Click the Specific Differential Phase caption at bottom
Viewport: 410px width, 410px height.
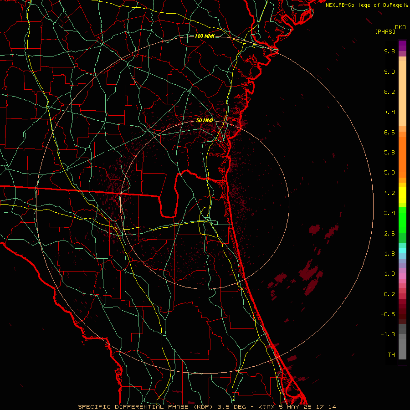[x=207, y=407]
